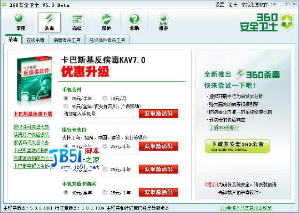Switch to the 在线杀毒 tab
299x213 pixels.
point(35,40)
